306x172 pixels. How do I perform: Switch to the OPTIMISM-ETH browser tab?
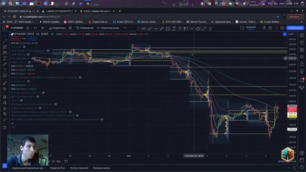point(59,11)
